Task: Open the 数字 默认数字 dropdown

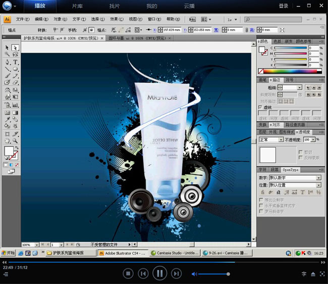Action: click(318, 178)
